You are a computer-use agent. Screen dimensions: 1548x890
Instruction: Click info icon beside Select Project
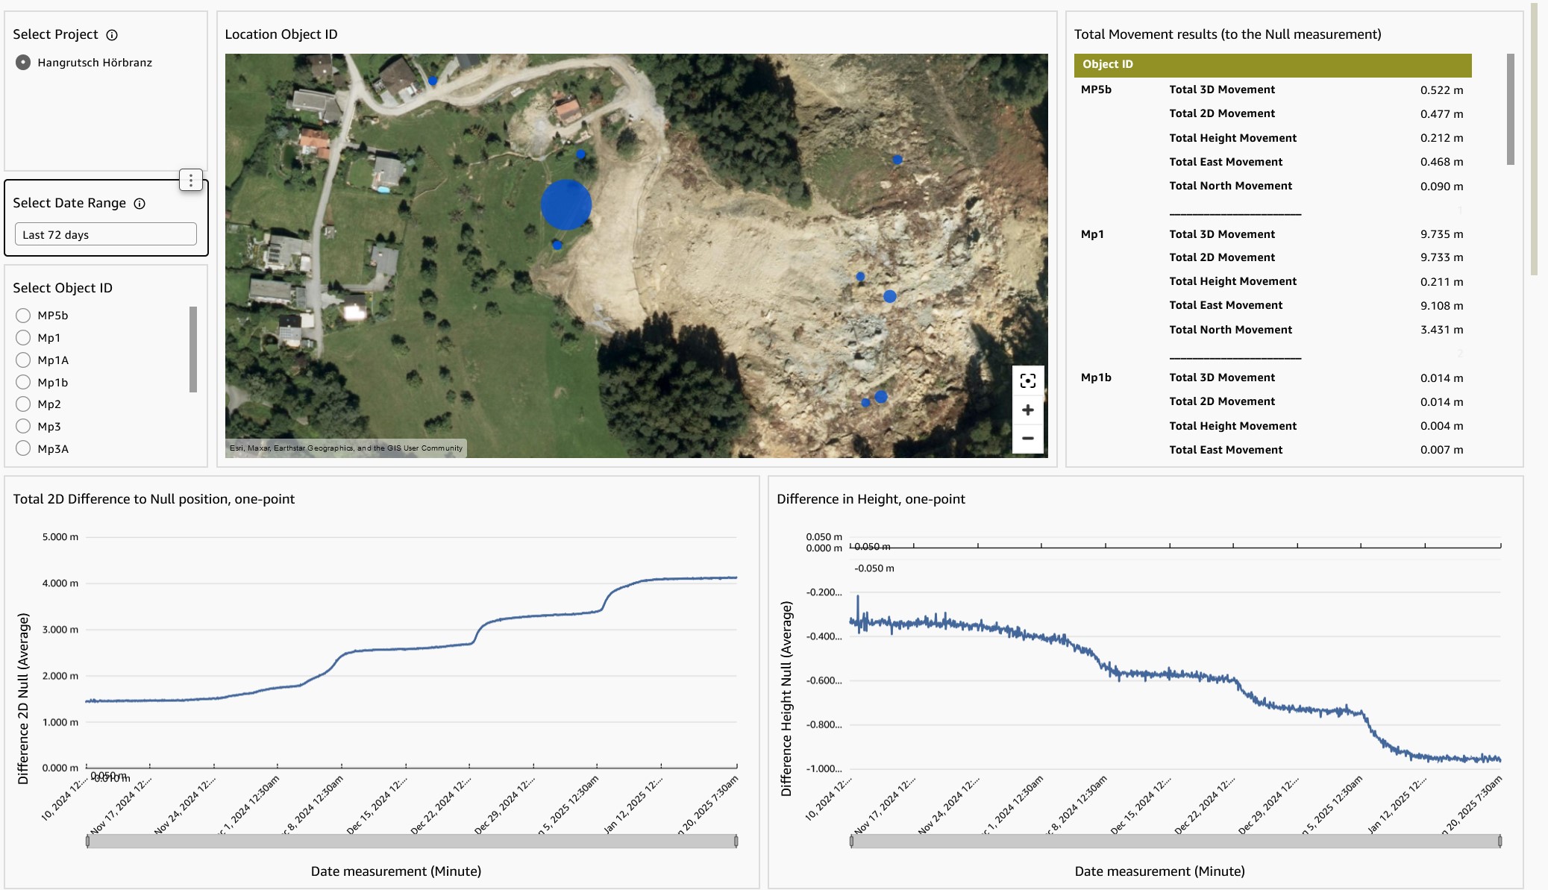112,35
